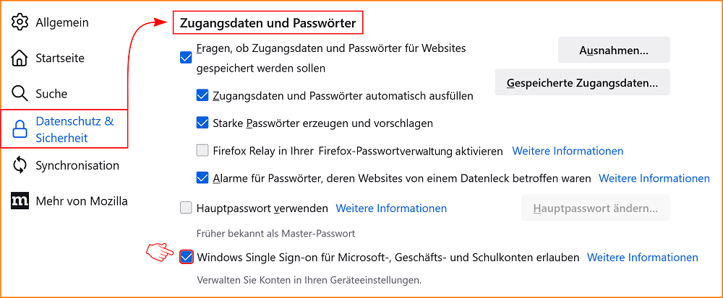The width and height of the screenshot is (723, 298).
Task: Click the Allgemein gear icon
Action: coord(20,22)
